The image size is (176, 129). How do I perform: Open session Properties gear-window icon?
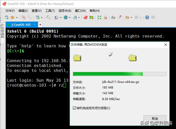tap(37, 18)
